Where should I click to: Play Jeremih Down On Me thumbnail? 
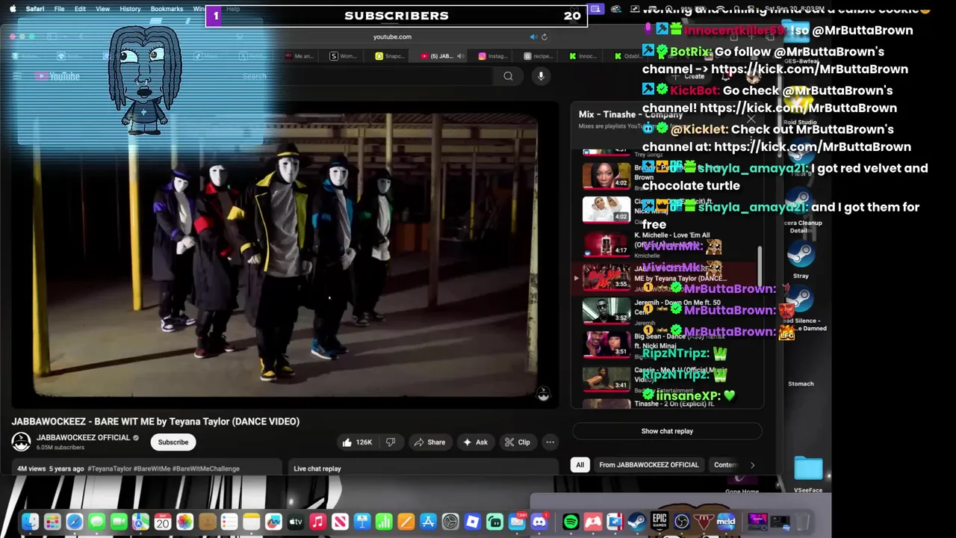(x=606, y=310)
